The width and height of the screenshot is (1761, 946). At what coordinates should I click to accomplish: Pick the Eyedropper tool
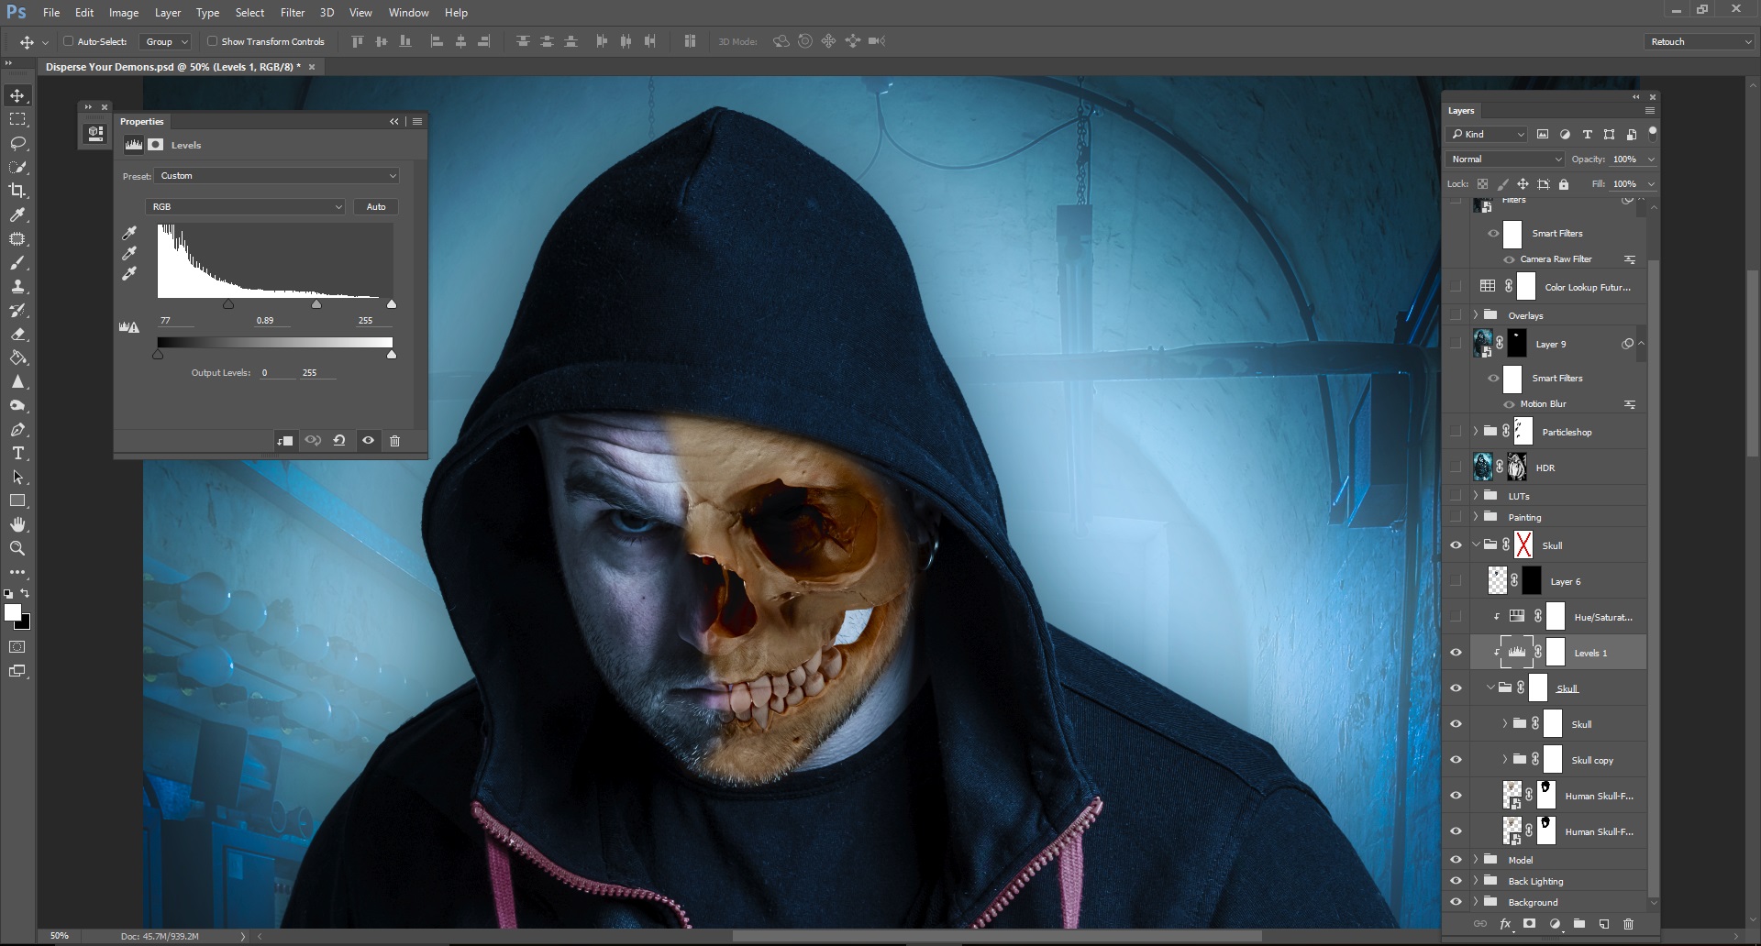(x=17, y=215)
